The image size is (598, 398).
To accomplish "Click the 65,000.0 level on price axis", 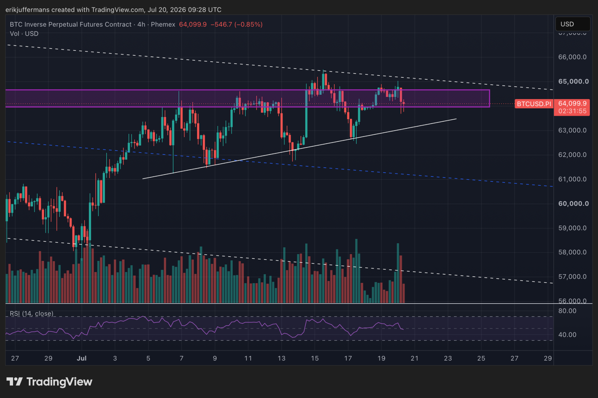I will pos(573,81).
